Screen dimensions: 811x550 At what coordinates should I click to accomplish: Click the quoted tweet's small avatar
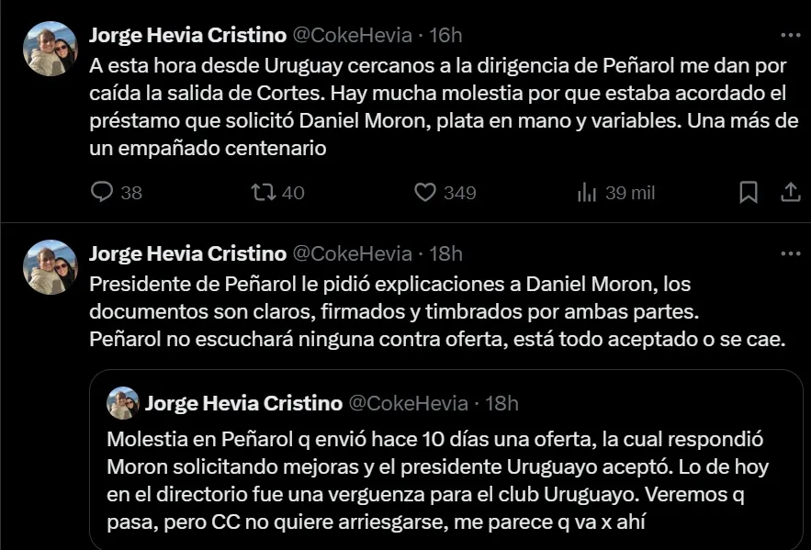pyautogui.click(x=122, y=403)
